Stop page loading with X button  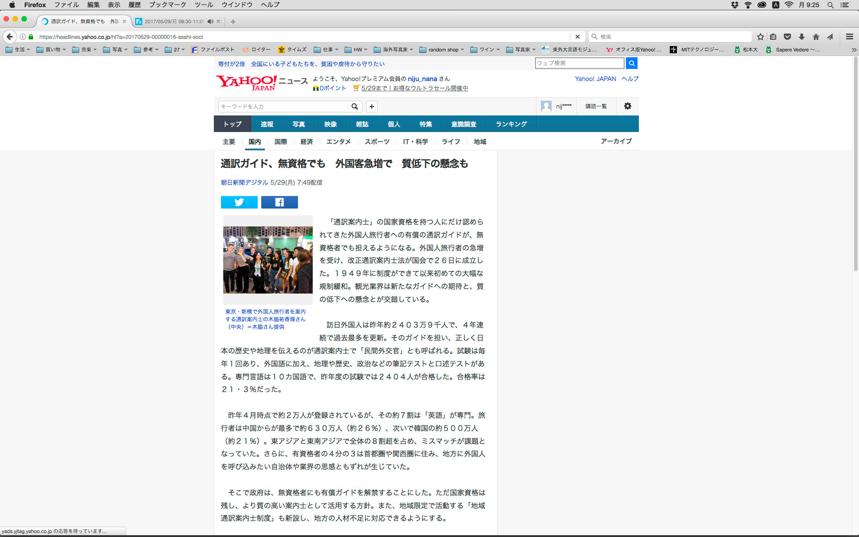[577, 37]
